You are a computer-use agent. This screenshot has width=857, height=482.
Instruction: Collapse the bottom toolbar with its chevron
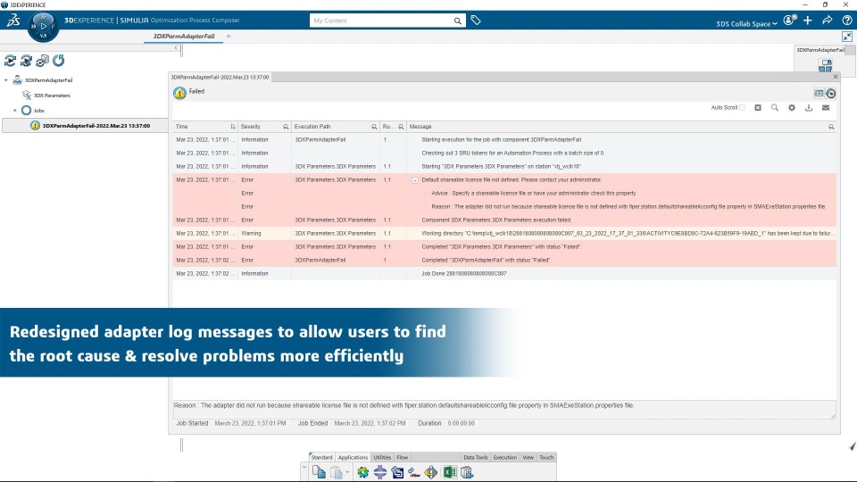click(x=304, y=468)
